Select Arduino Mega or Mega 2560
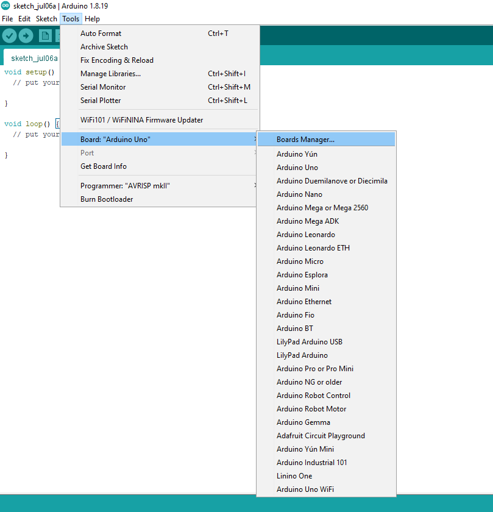The width and height of the screenshot is (493, 512). (x=326, y=208)
